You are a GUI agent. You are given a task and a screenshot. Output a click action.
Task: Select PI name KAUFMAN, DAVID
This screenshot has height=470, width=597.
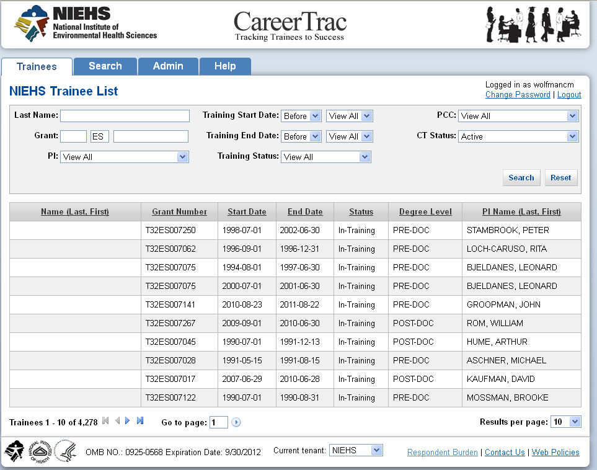pyautogui.click(x=501, y=379)
